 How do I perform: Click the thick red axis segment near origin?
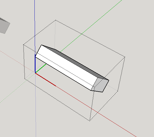(x=46, y=79)
